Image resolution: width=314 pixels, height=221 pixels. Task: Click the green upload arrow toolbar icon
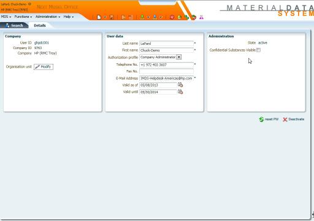pos(142,17)
